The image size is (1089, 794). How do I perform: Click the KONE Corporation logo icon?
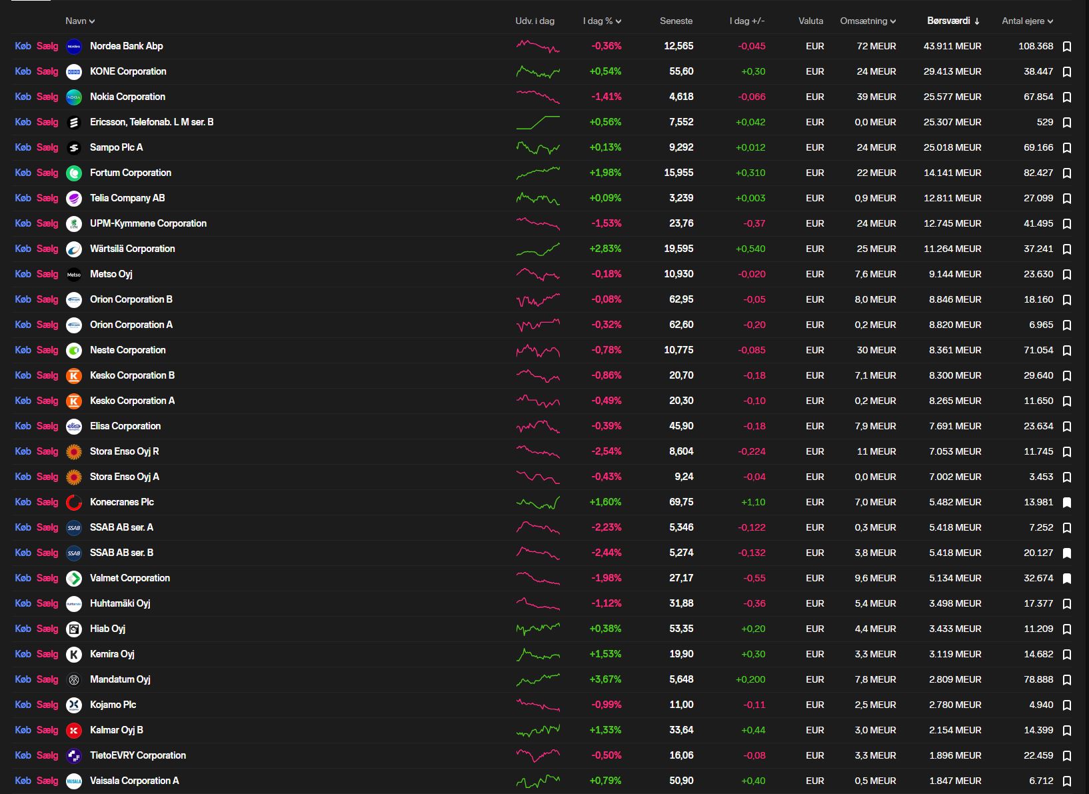pyautogui.click(x=74, y=72)
